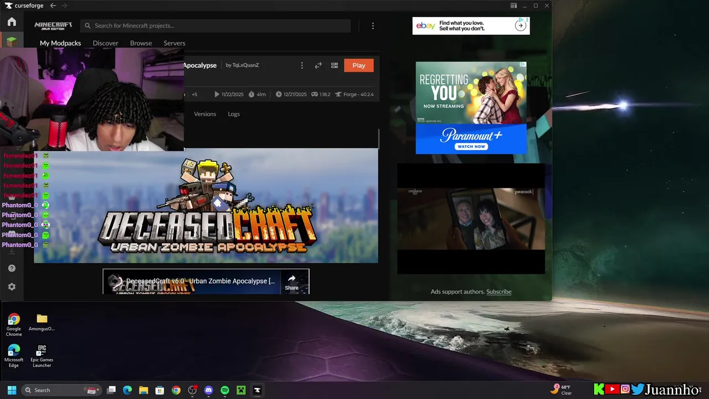The image size is (709, 399).
Task: Click the 12/27/2025 updated date entry
Action: point(291,94)
